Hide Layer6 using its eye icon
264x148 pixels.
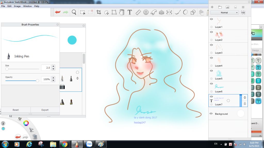(211, 84)
